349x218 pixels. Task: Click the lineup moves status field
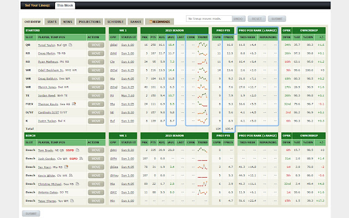209,19
